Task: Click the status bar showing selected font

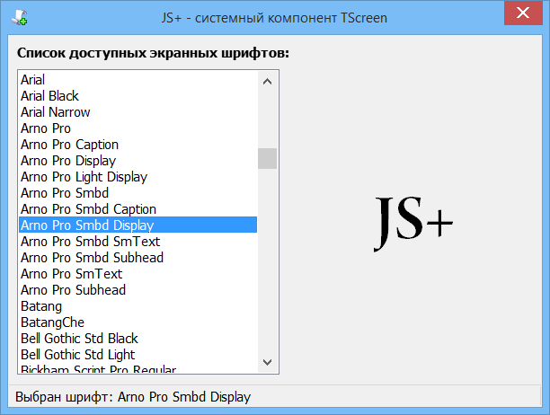Action: point(275,397)
